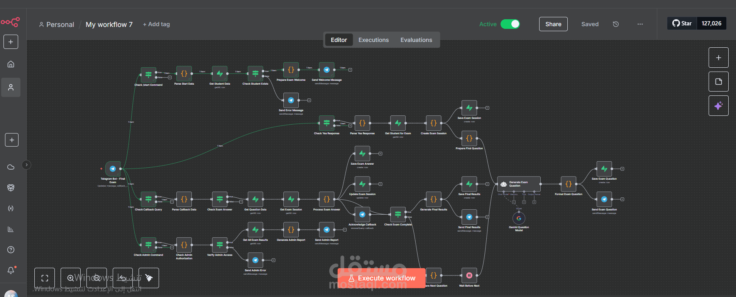
Task: Open the Variables icon in the sidebar
Action: (11, 208)
